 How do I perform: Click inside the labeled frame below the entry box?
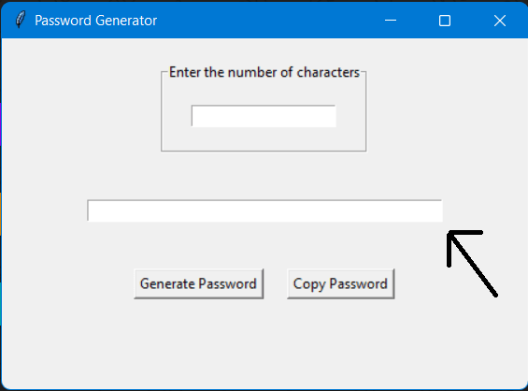264,138
